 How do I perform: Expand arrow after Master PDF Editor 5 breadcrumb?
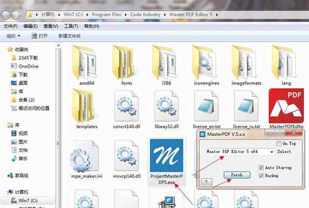[x=217, y=15]
